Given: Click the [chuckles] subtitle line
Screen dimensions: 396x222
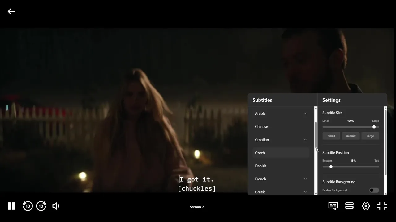Looking at the screenshot, I should click(197, 188).
